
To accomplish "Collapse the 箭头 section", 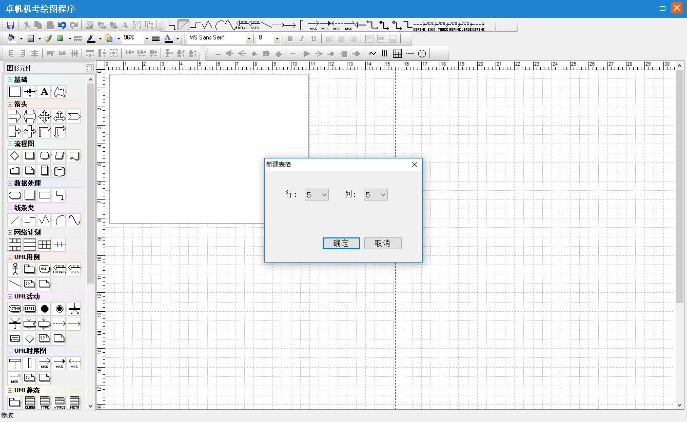I will point(10,104).
